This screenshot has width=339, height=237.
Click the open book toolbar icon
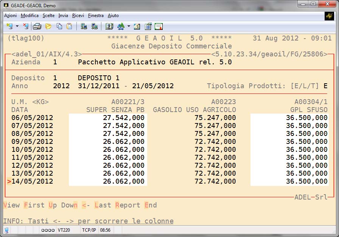point(109,26)
